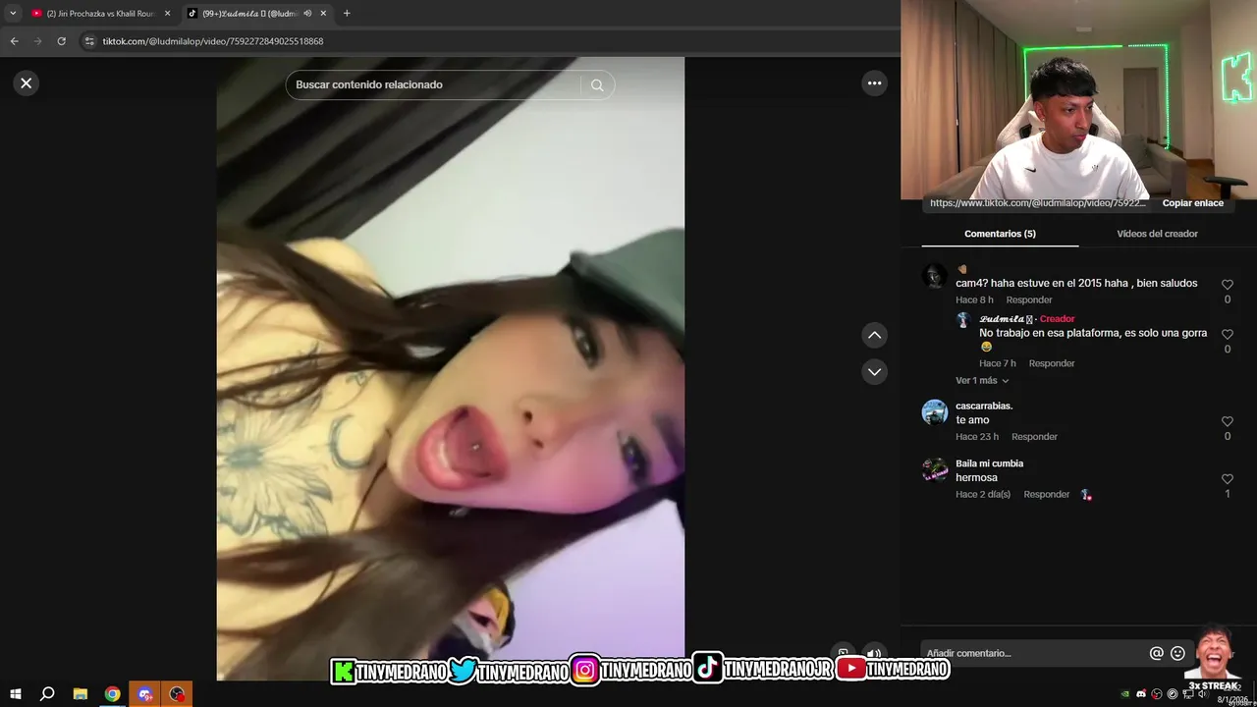Open Baila mi cumbia profile name
This screenshot has width=1257, height=707.
click(989, 463)
